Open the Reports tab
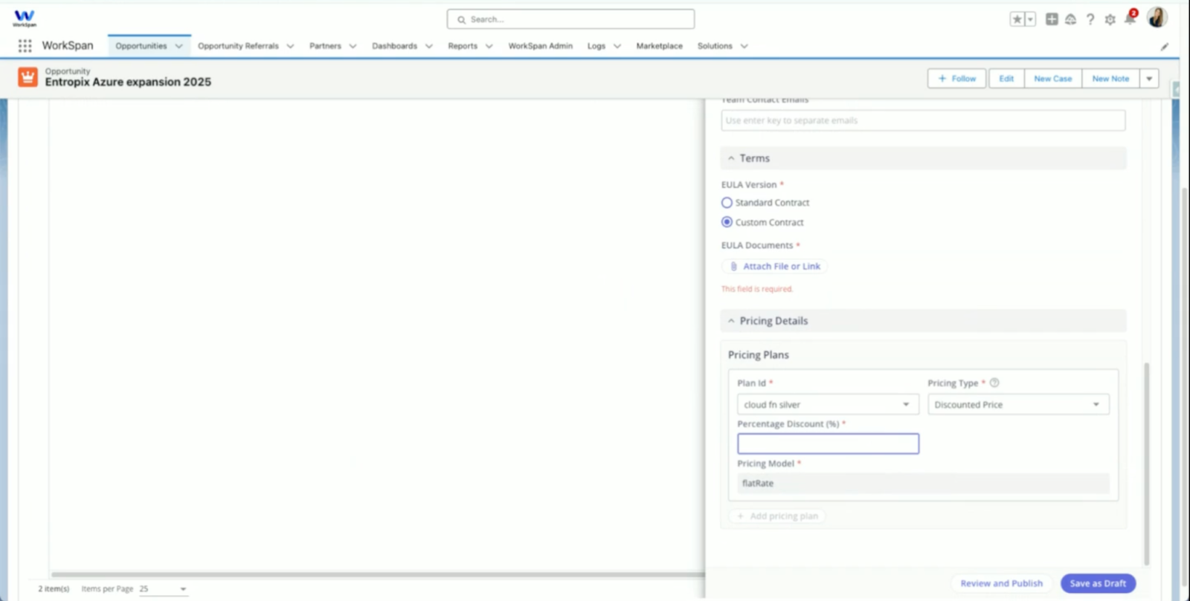Viewport: 1190px width, 601px height. 463,46
